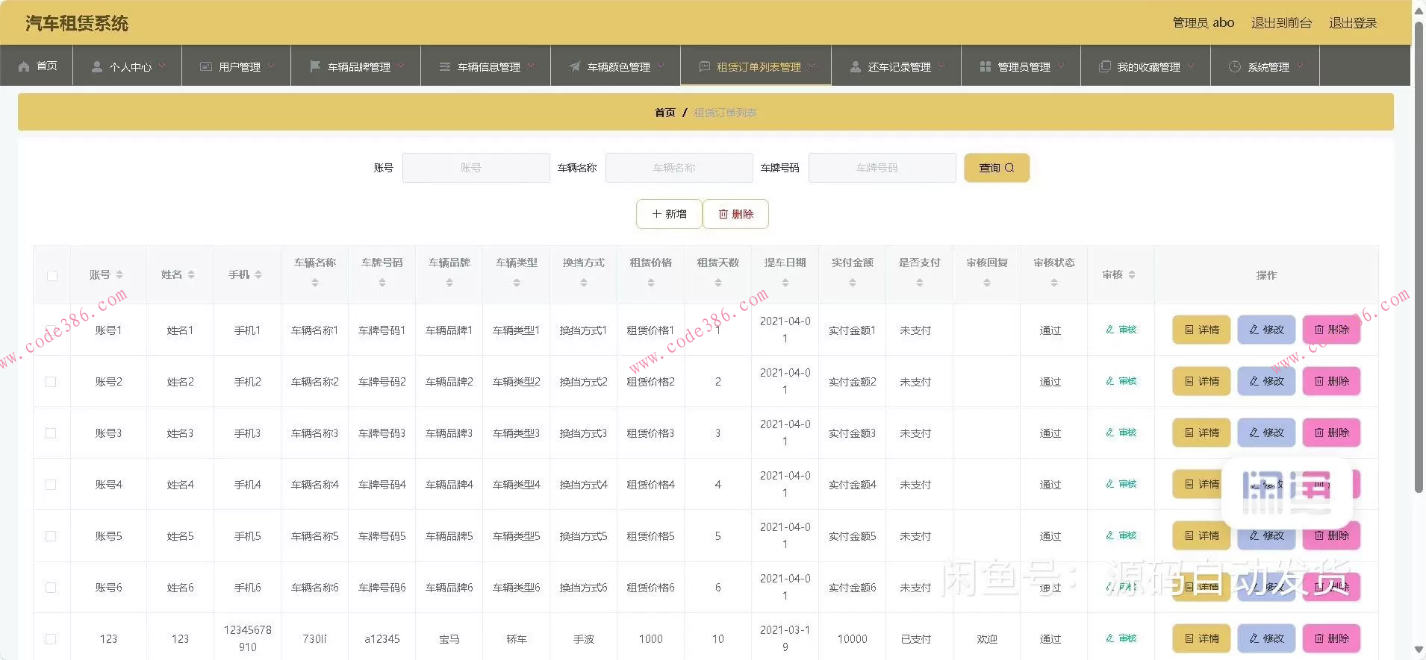The width and height of the screenshot is (1426, 660).
Task: Sort by 姓名 using its sort arrows
Action: pyautogui.click(x=191, y=274)
